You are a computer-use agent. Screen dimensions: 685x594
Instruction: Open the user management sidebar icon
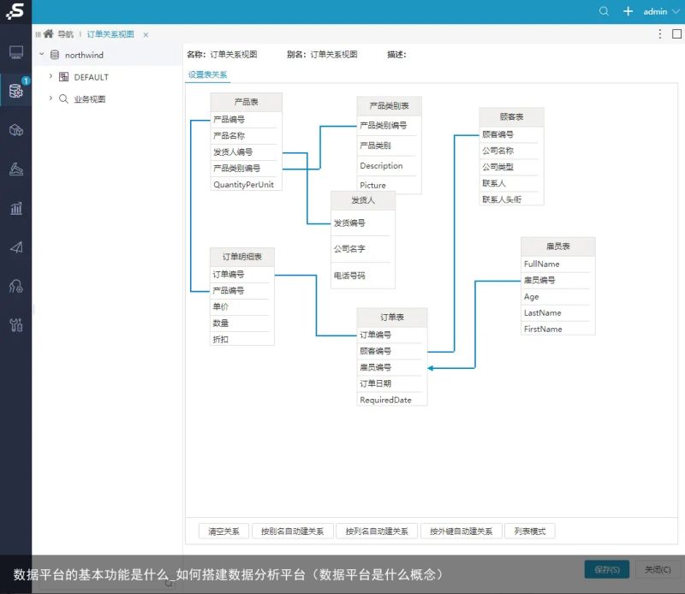tap(16, 286)
